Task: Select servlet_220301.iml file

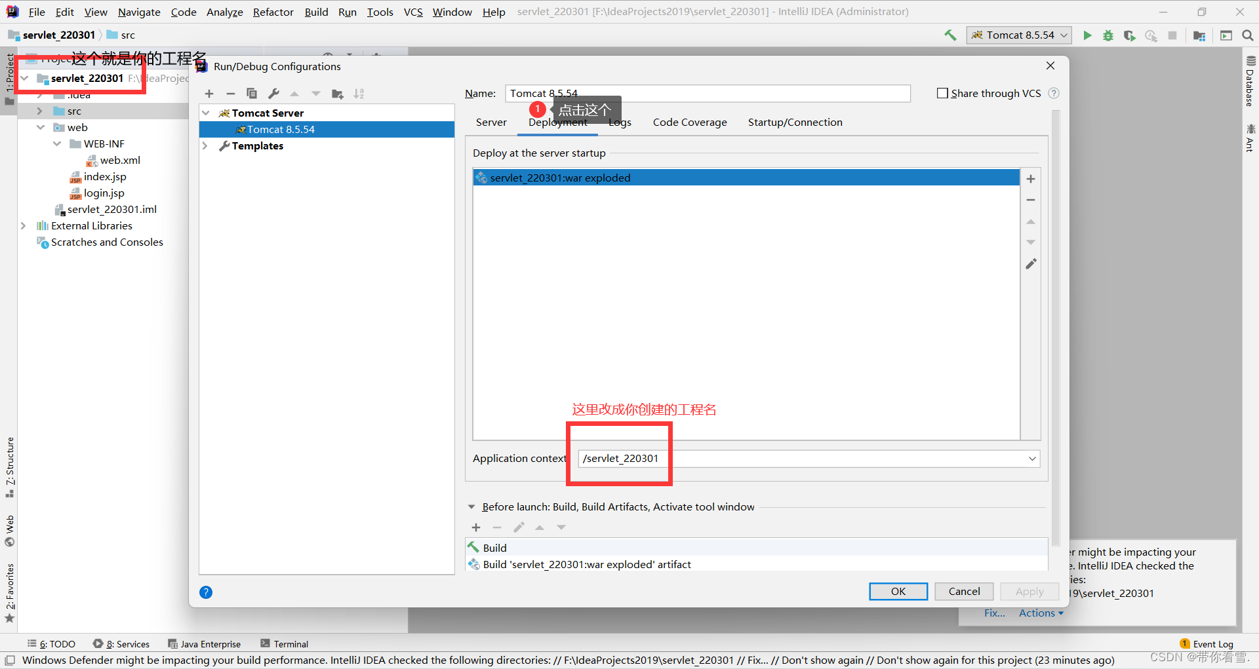Action: (x=106, y=210)
